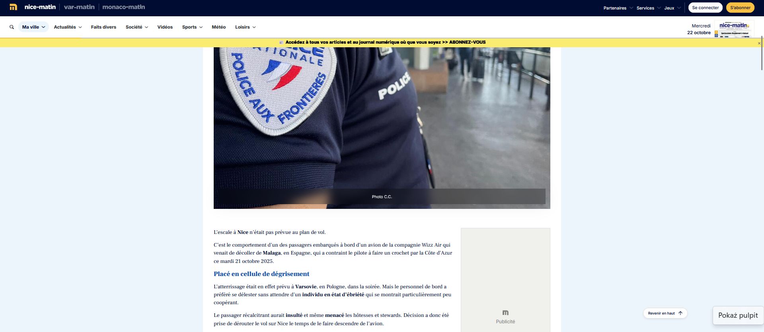The width and height of the screenshot is (764, 332).
Task: Click the 'insulté' bold link
Action: click(x=294, y=315)
